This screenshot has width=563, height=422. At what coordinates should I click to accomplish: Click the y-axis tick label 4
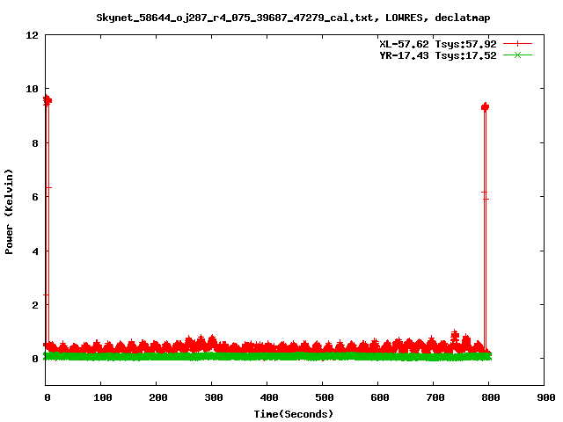(x=35, y=251)
